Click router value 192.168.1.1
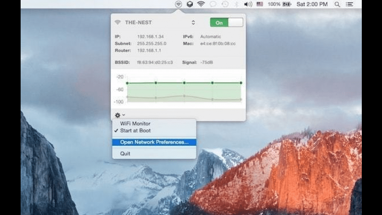This screenshot has height=215, width=382. [x=149, y=50]
